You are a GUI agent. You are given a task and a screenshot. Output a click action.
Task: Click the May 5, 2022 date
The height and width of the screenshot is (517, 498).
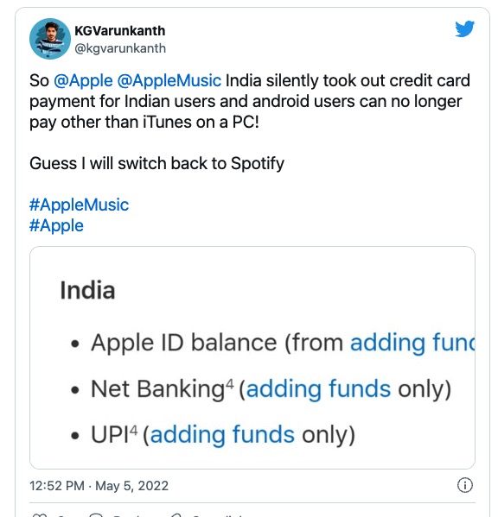[131, 486]
